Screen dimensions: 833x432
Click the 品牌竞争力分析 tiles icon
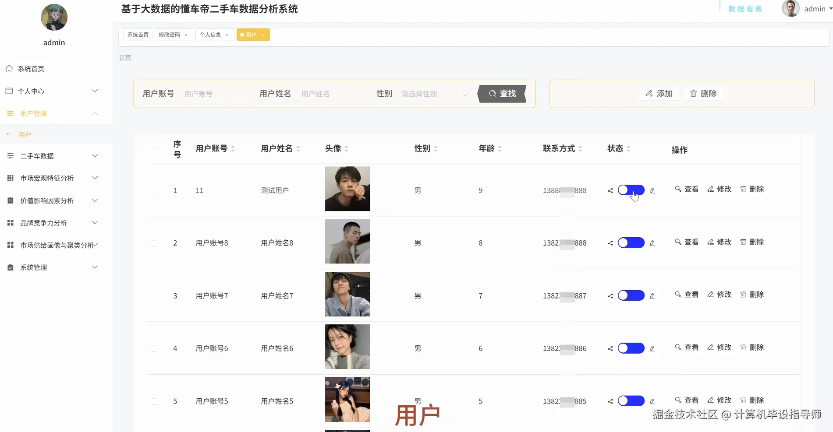pos(11,223)
